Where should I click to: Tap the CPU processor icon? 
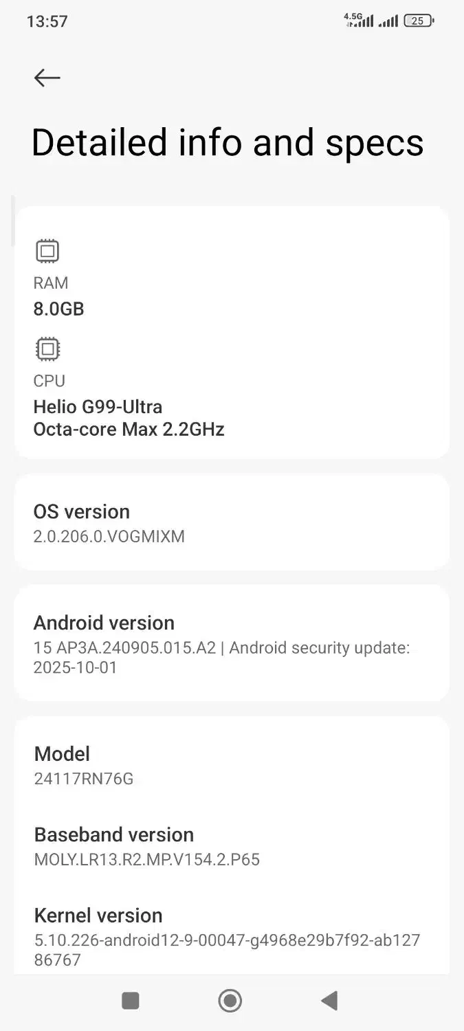point(47,349)
